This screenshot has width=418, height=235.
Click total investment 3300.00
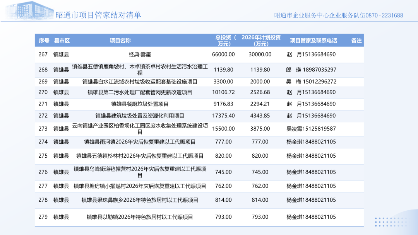click(223, 82)
